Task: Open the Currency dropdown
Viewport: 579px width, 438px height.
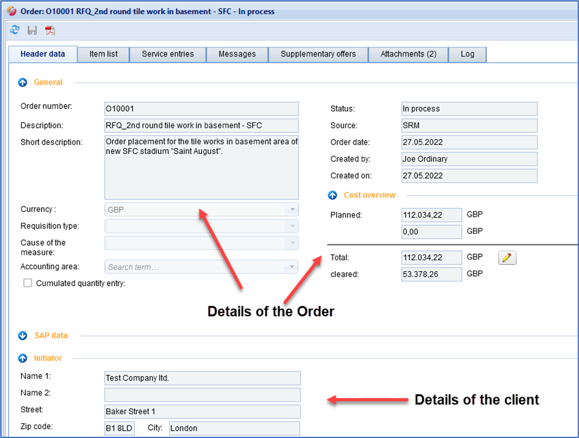Action: coord(293,210)
